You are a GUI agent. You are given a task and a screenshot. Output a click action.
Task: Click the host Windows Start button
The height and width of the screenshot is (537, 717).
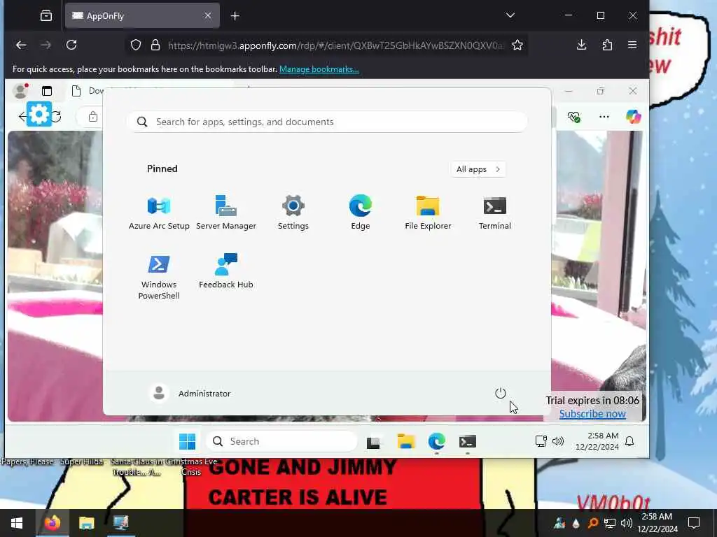(17, 523)
